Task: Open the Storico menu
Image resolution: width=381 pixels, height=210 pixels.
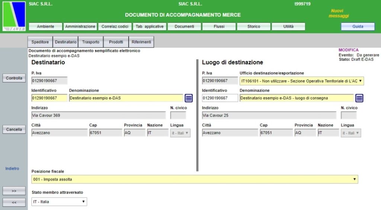Action: click(x=253, y=26)
